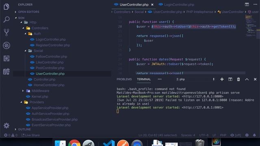Create a new terminal with plus icon
The image size is (260, 146).
click(x=222, y=79)
